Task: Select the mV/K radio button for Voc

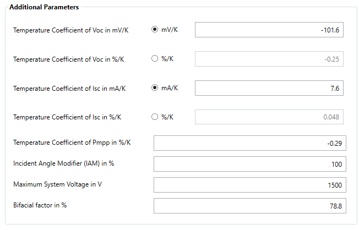Action: pyautogui.click(x=155, y=30)
